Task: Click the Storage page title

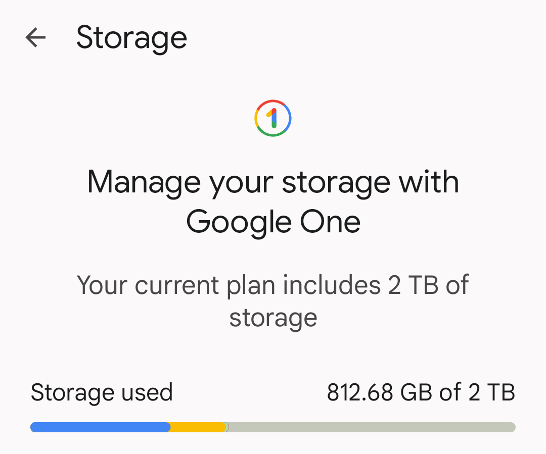Action: (131, 38)
